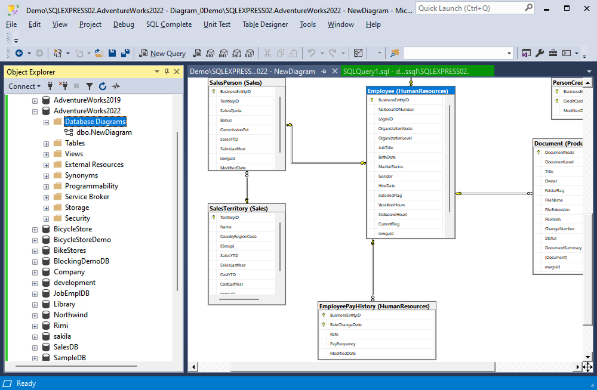The height and width of the screenshot is (390, 597).
Task: Click the MDX query icon
Action: point(210,53)
